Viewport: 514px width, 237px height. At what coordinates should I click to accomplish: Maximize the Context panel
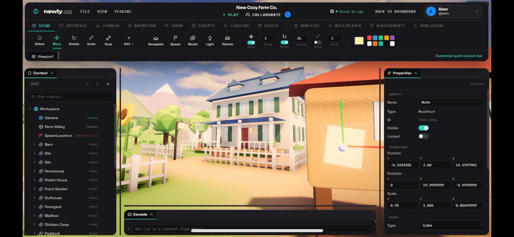(x=112, y=73)
